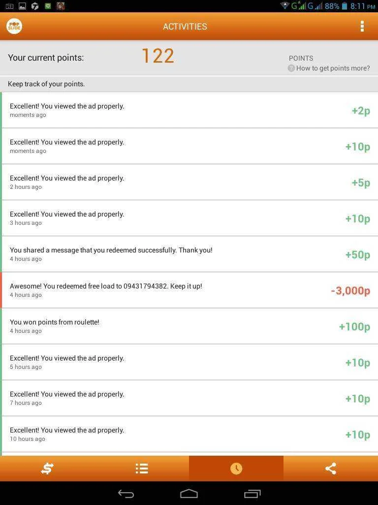Select the +5p entry from 2 hours ago
Viewport: 378px width, 505px height.
pos(189,182)
